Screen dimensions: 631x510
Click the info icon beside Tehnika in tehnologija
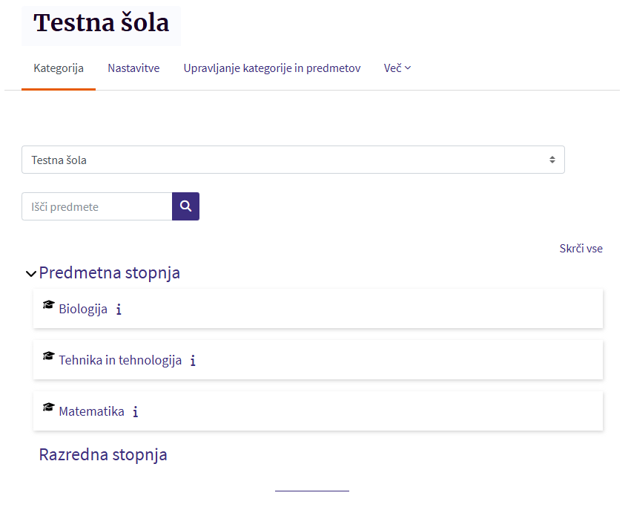[193, 361]
